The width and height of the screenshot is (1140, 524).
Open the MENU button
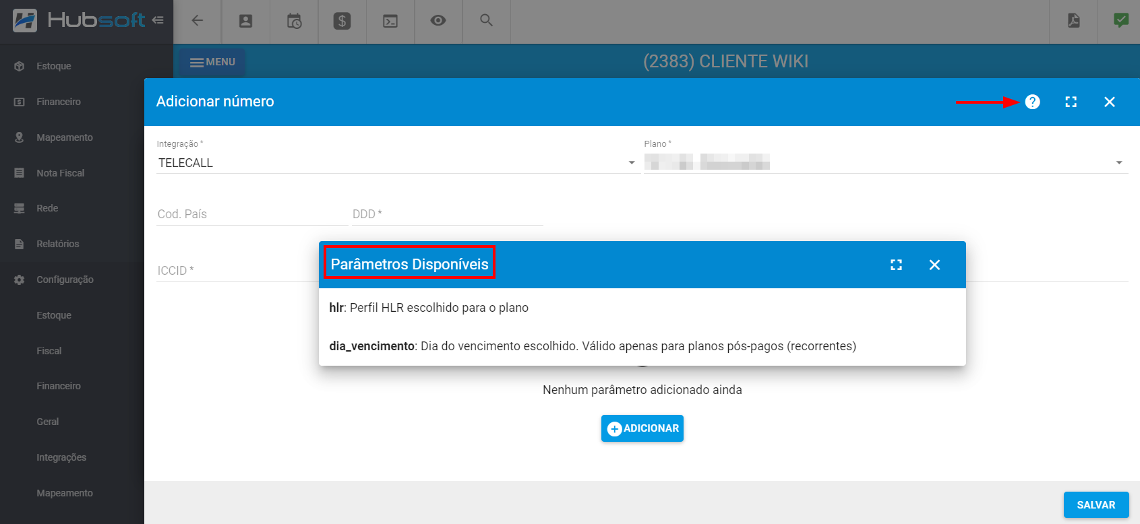point(212,62)
